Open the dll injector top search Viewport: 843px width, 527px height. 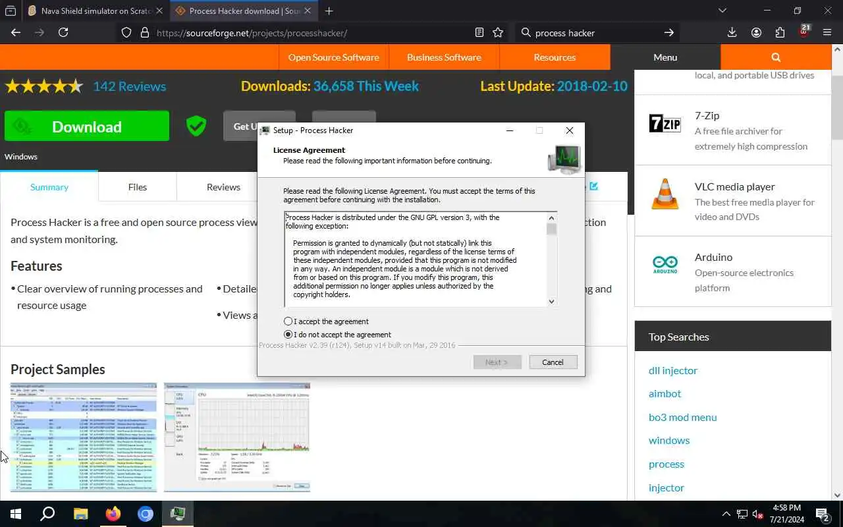coord(673,370)
